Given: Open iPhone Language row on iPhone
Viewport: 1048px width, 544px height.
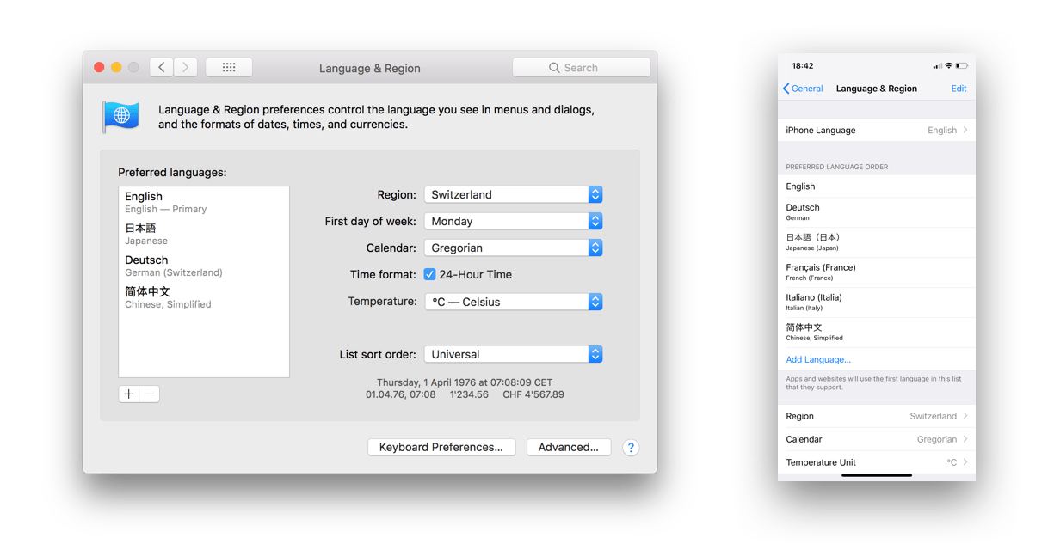Looking at the screenshot, I should pyautogui.click(x=877, y=131).
